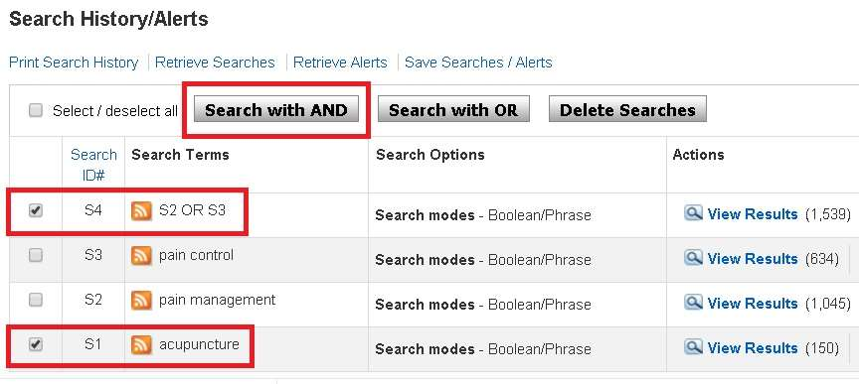This screenshot has width=859, height=384.
Task: Open the Retrieve Alerts link
Action: click(x=340, y=63)
